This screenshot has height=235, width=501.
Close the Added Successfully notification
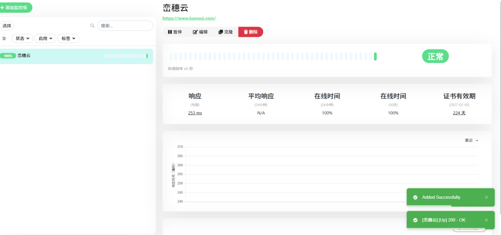486,197
